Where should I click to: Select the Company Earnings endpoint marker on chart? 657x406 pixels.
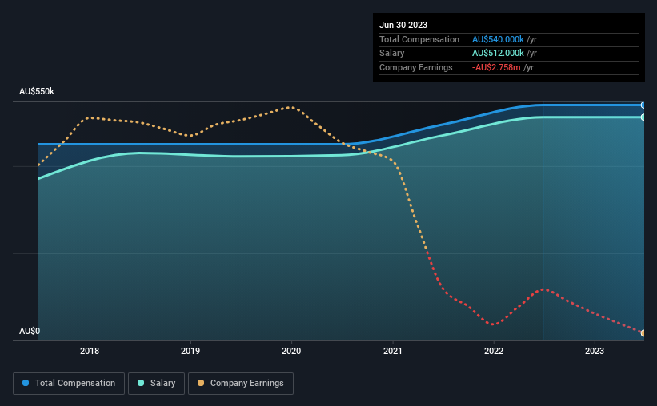[643, 333]
